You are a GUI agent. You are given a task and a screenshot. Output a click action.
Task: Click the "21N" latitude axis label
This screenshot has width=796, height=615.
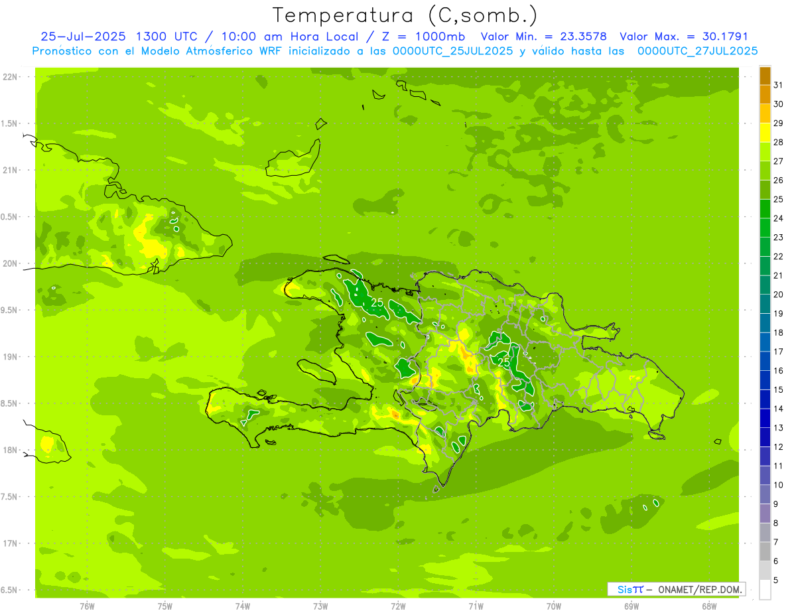pos(10,170)
